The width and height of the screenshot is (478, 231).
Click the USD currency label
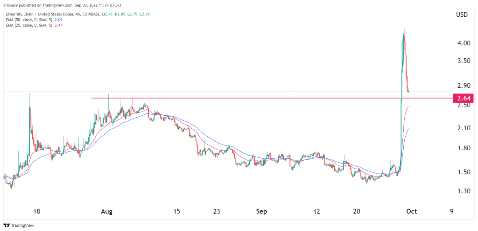[462, 14]
